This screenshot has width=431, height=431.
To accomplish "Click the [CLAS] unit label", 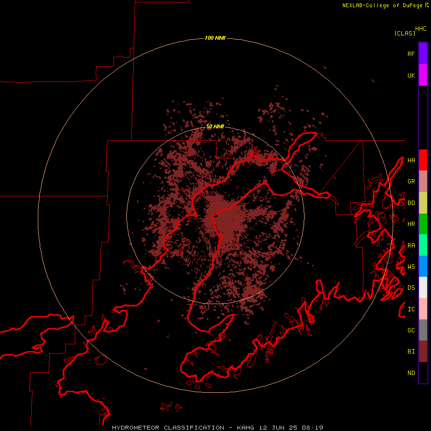I will [405, 33].
